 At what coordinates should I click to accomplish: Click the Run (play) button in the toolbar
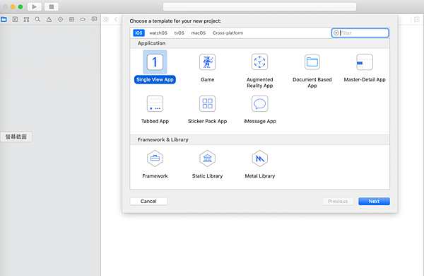tap(35, 7)
